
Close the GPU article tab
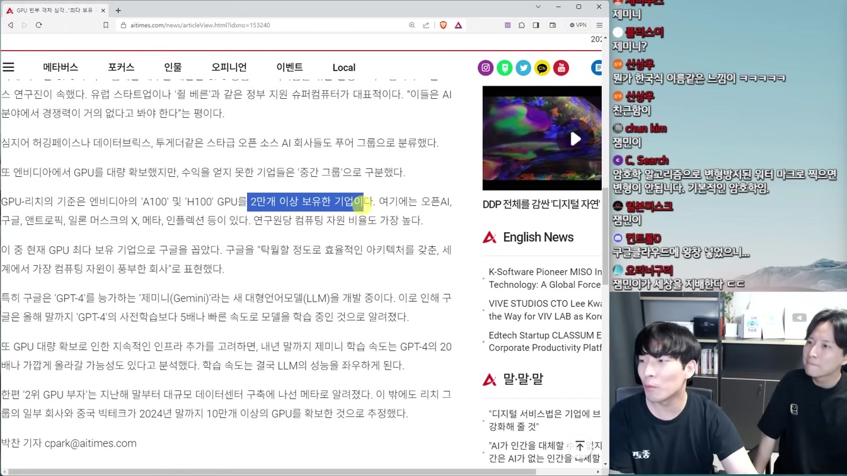[x=103, y=10]
